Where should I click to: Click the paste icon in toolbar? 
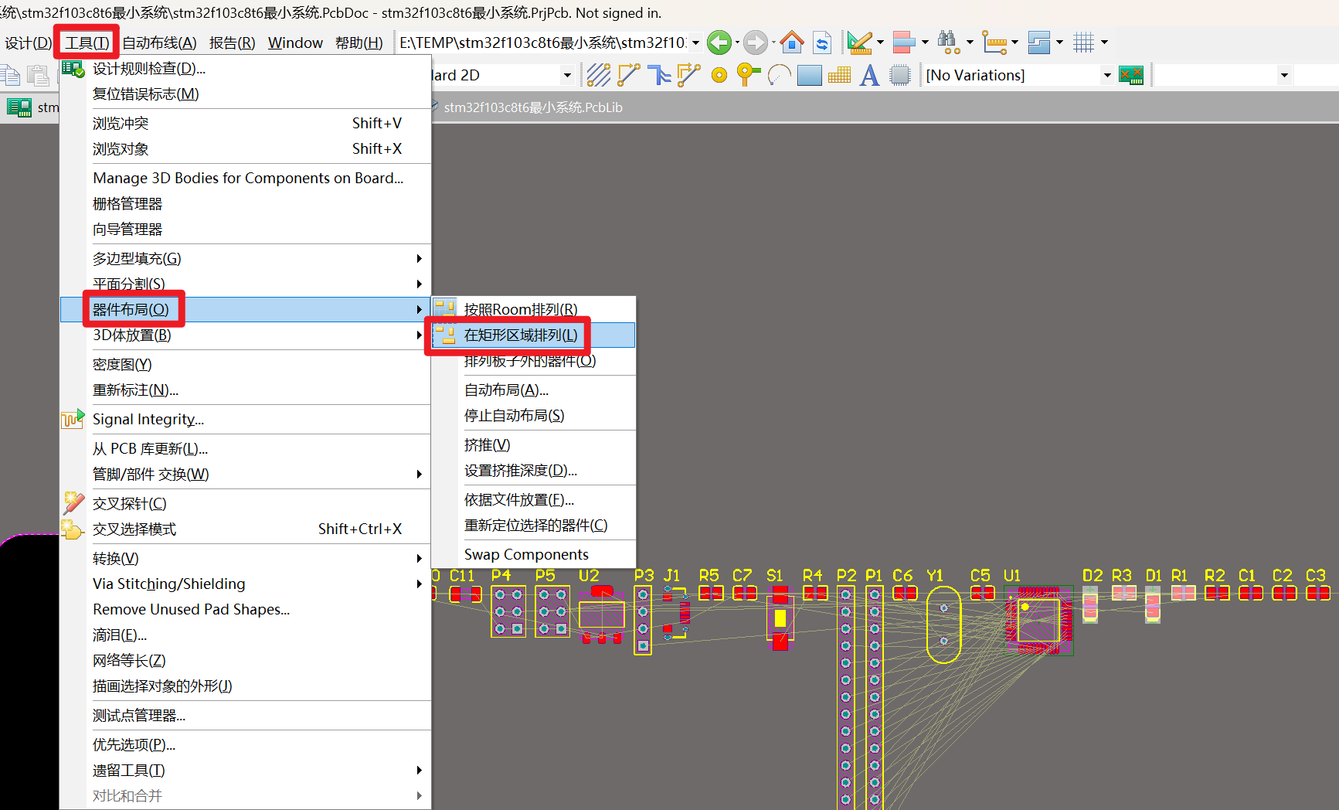pyautogui.click(x=38, y=75)
